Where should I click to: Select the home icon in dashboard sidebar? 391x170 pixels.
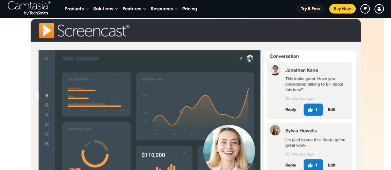pos(47,95)
